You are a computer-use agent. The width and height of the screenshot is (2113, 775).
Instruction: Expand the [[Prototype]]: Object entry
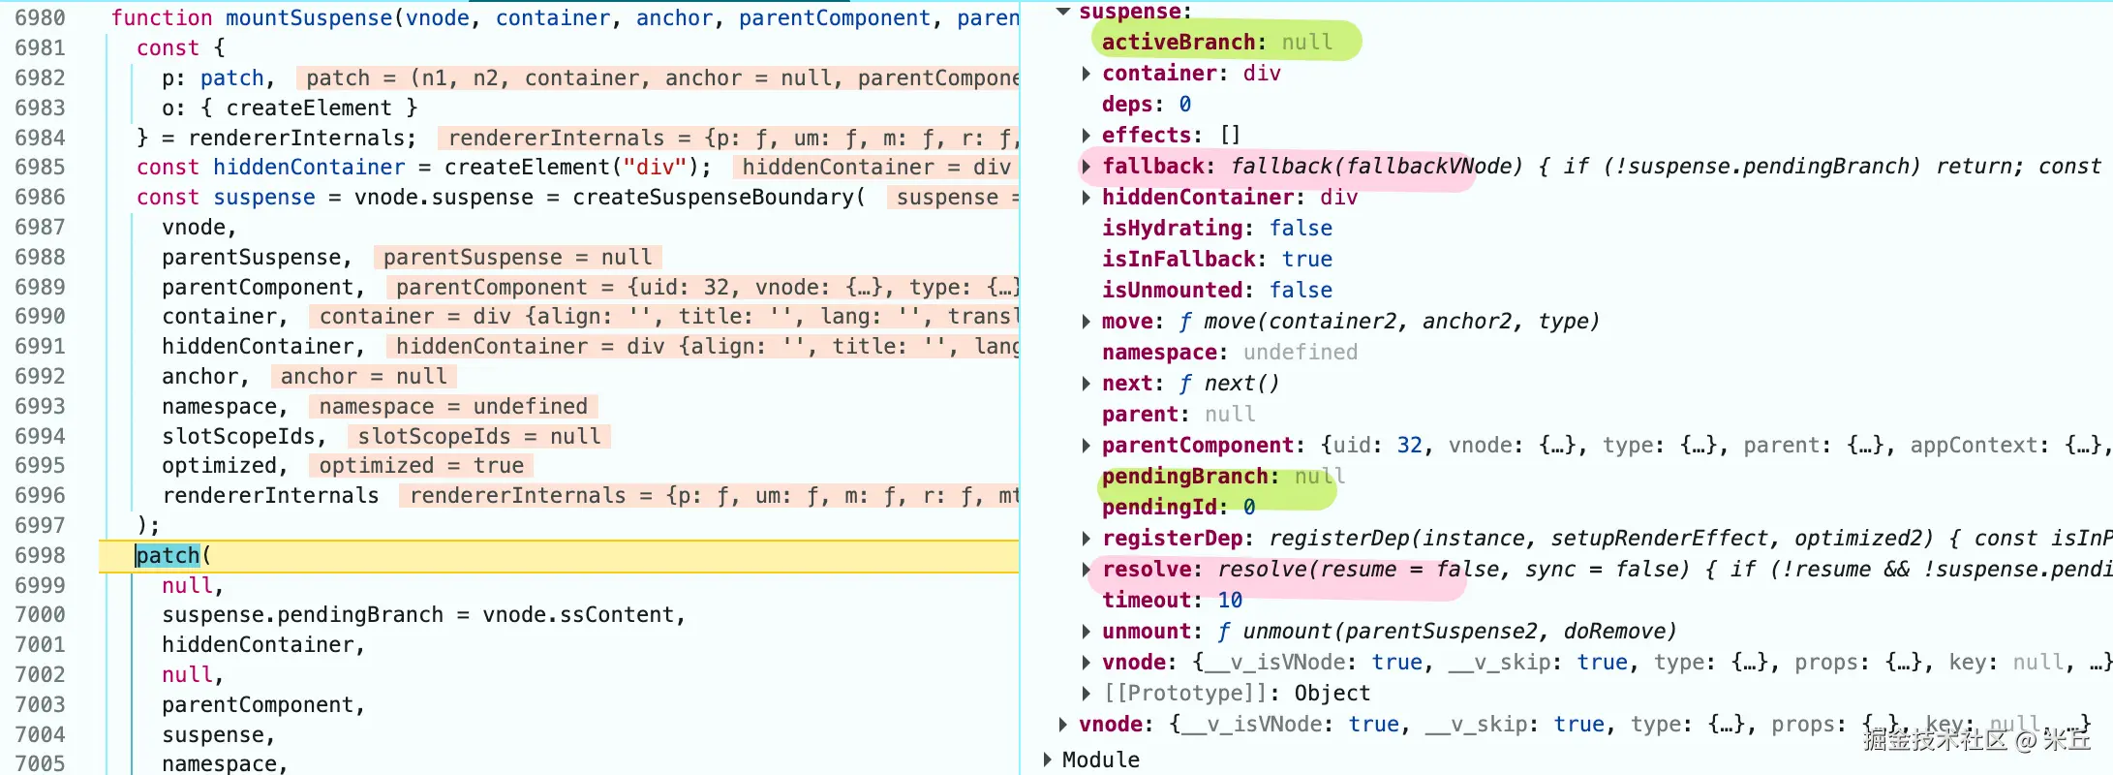[1086, 694]
